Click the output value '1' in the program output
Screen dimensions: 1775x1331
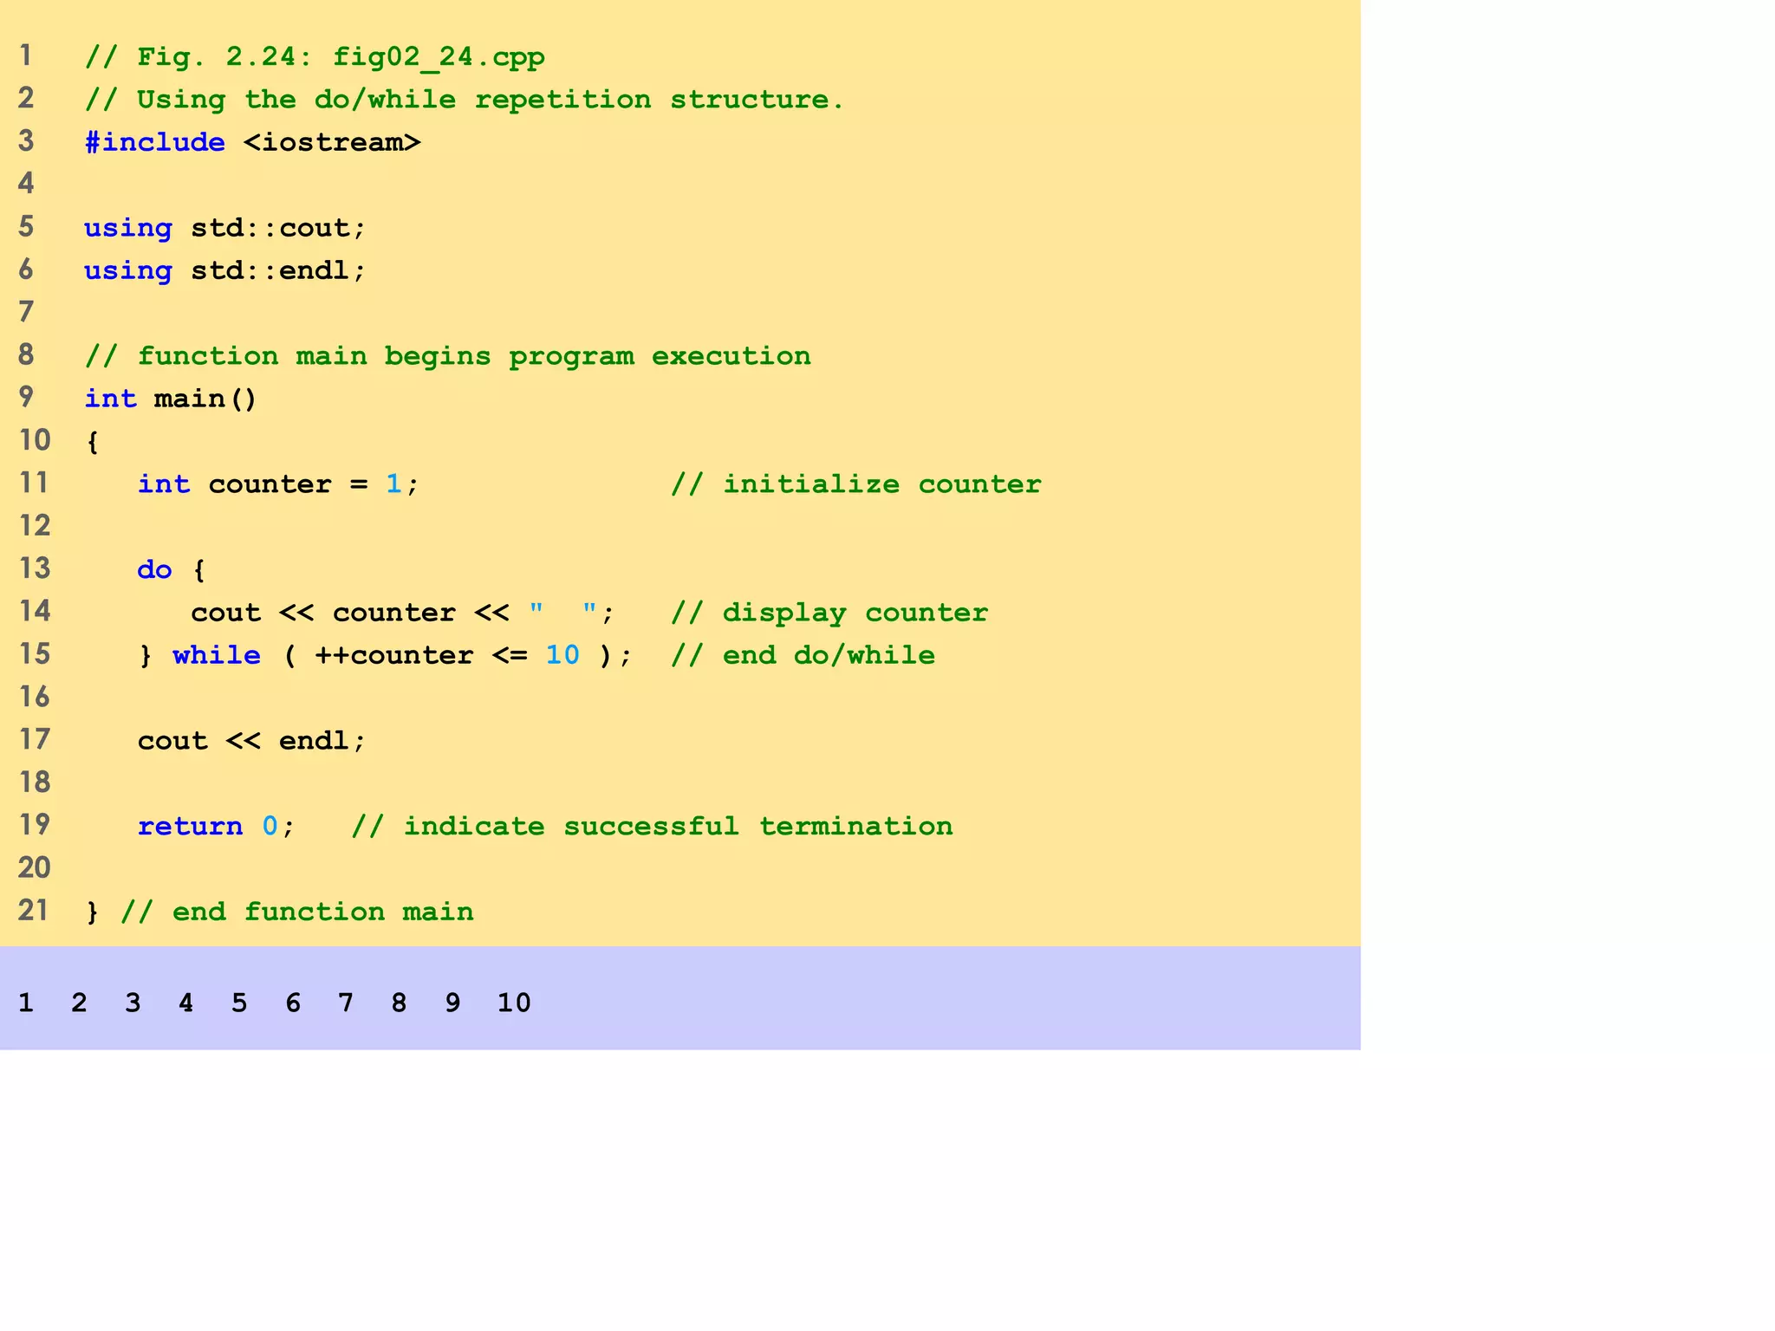(x=26, y=1003)
